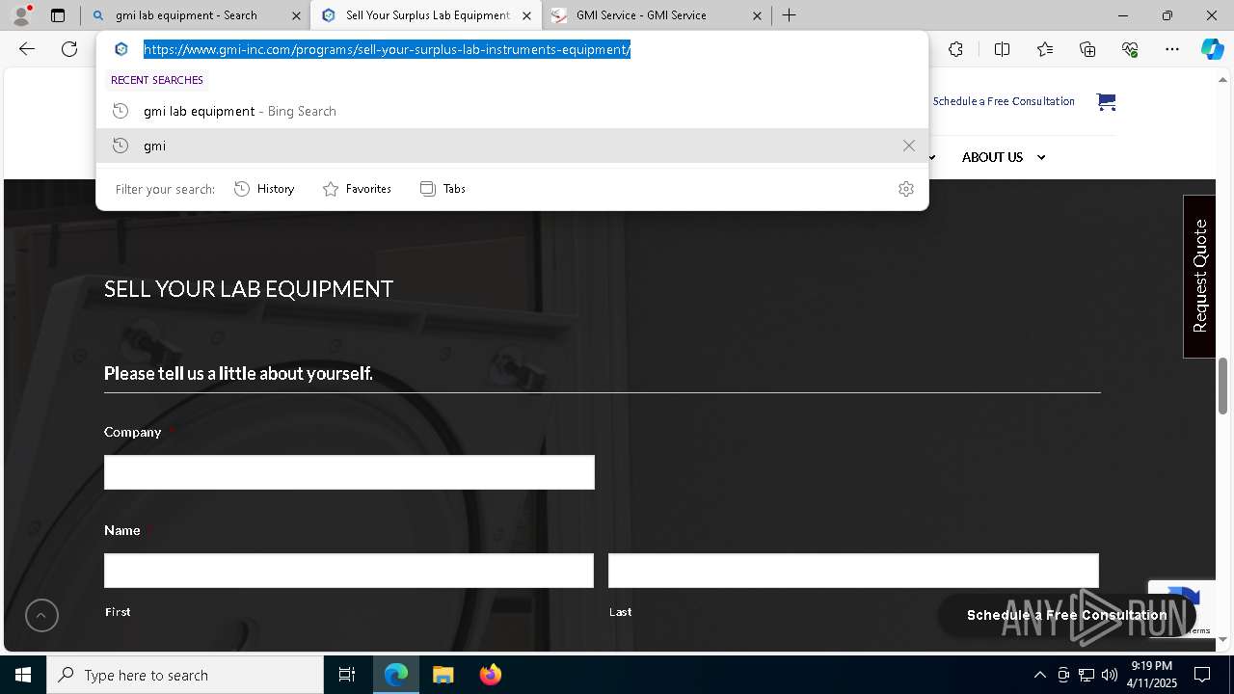Image resolution: width=1234 pixels, height=694 pixels.
Task: Click the Last name input field
Action: point(853,571)
